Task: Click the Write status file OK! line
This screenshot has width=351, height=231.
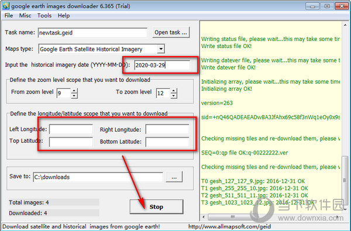Action: [226, 46]
